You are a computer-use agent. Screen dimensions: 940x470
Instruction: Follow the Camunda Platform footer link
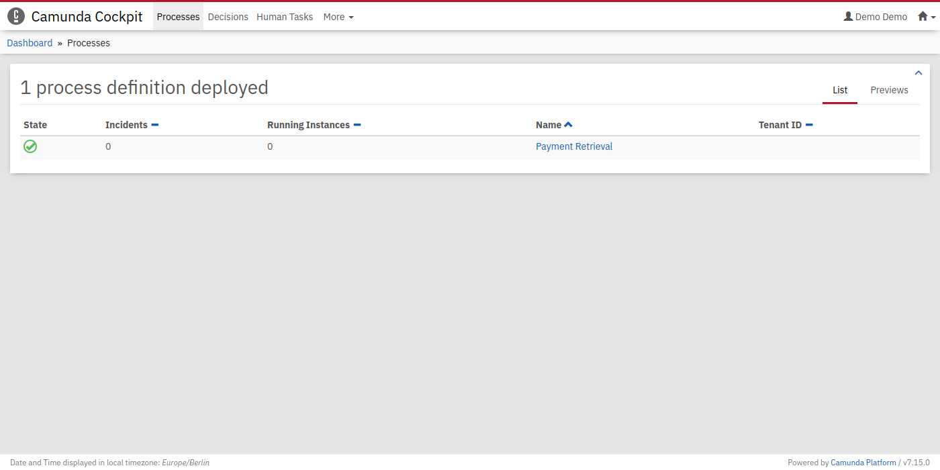[x=863, y=463]
